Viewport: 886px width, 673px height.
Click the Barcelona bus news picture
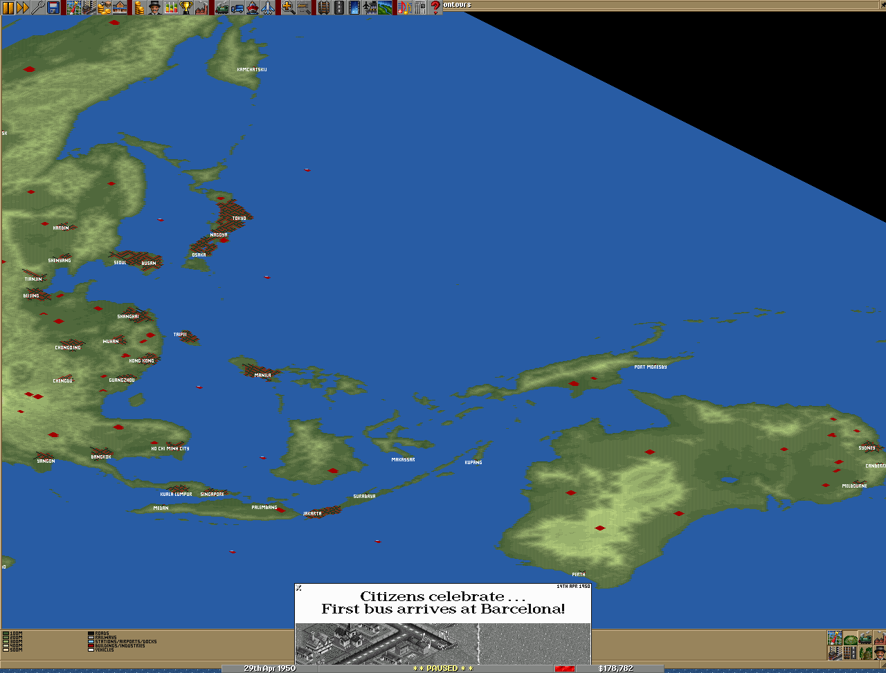pyautogui.click(x=443, y=644)
